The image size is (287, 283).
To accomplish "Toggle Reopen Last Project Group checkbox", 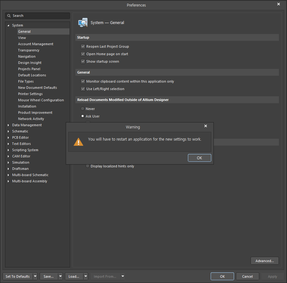I will point(83,46).
